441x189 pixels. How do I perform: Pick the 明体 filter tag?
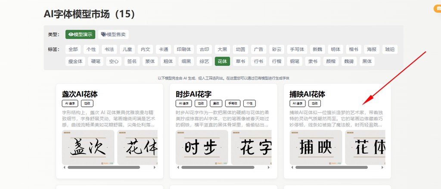point(335,49)
